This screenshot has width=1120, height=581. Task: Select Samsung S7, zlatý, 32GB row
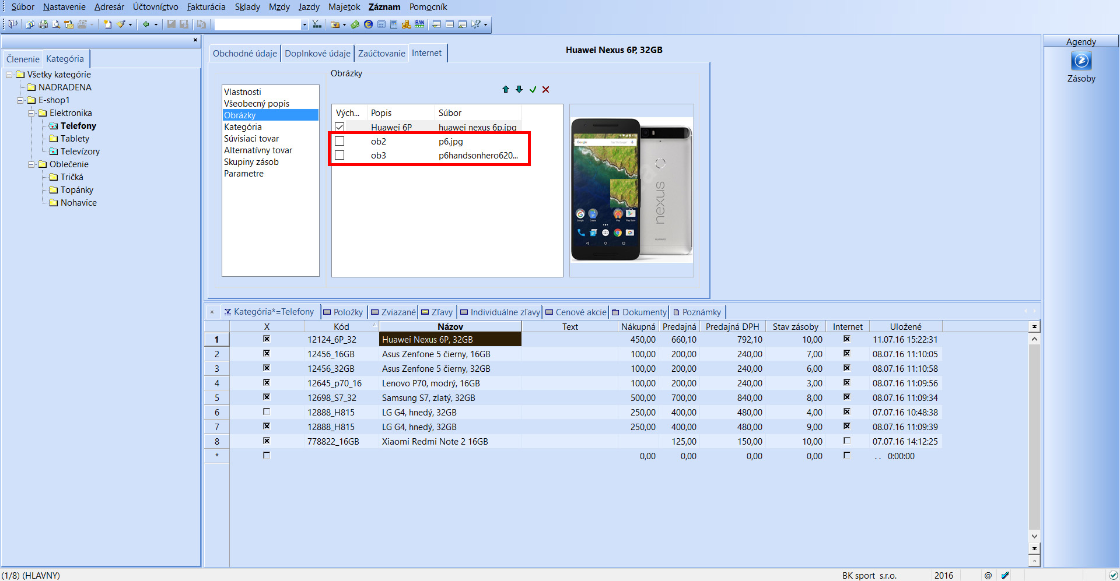[429, 397]
